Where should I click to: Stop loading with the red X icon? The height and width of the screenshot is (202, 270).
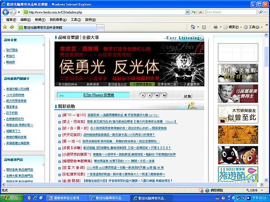[201, 12]
